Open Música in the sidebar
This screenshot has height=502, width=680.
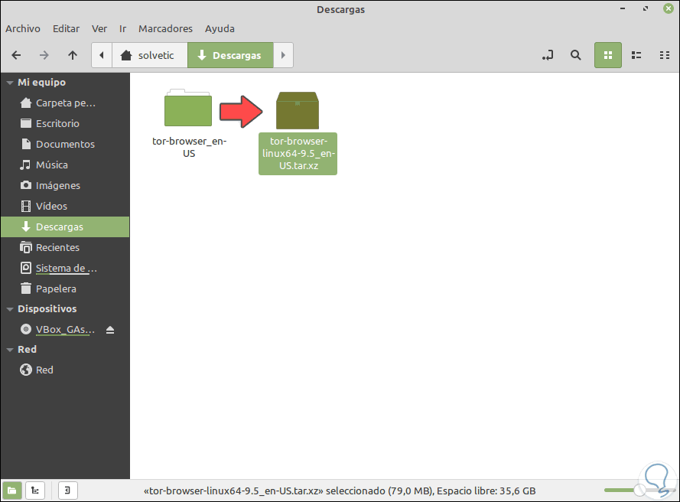click(65, 165)
